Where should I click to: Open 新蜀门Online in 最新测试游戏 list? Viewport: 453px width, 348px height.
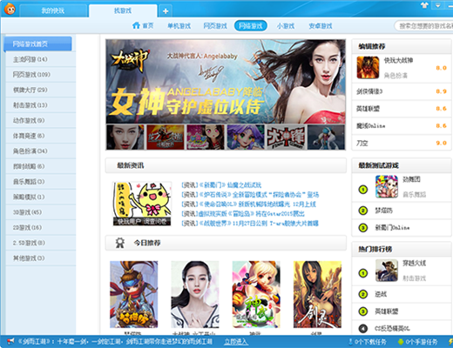[x=402, y=228]
